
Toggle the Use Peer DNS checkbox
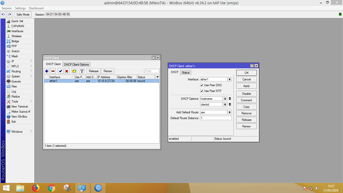pyautogui.click(x=202, y=85)
